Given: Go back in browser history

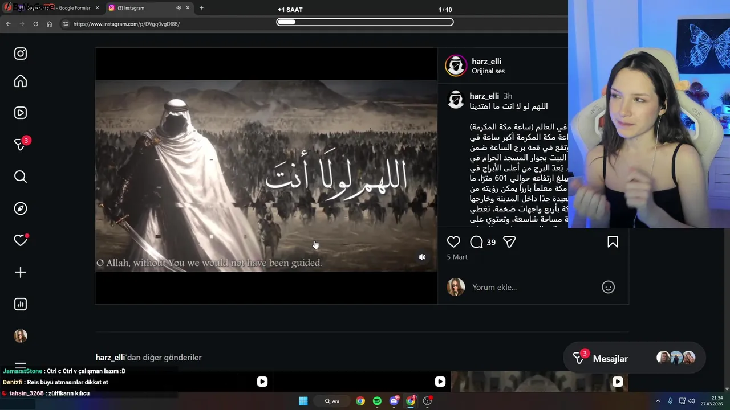Looking at the screenshot, I should [x=8, y=24].
